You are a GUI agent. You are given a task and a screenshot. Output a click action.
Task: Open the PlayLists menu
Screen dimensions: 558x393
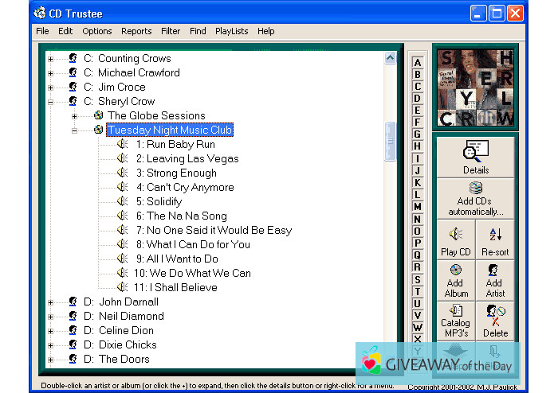[x=231, y=31]
